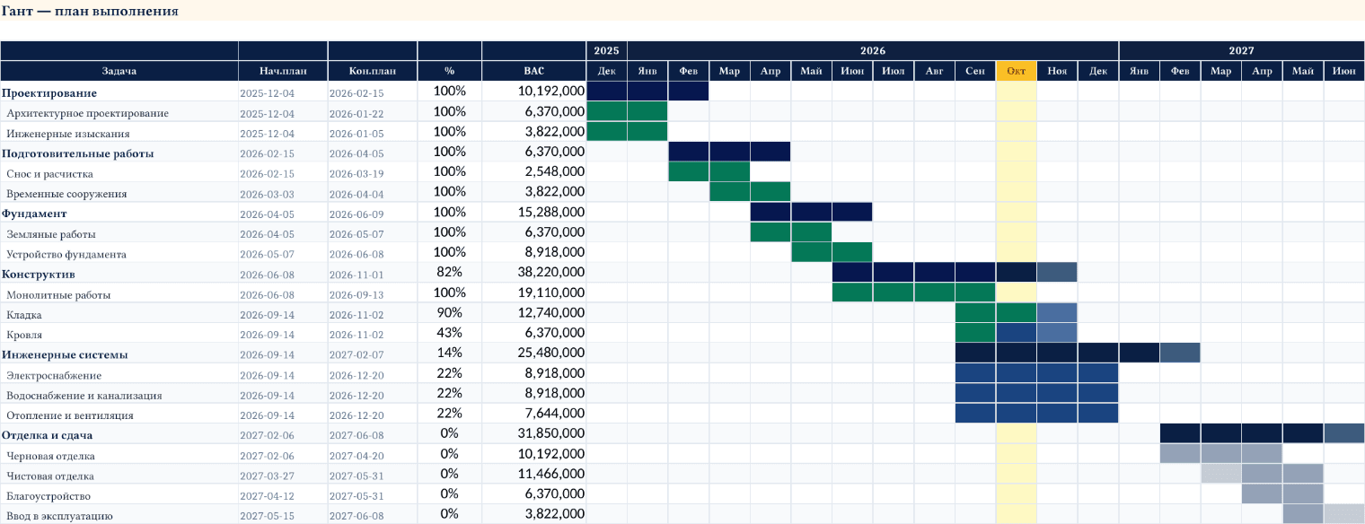Select the "43%" completion cell for Кровля
Screen dimensions: 1365x524
coord(450,334)
